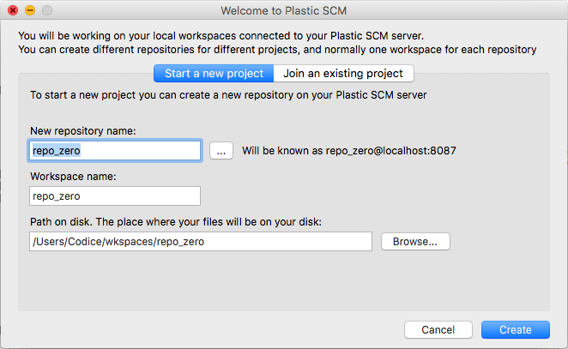568x349 pixels.
Task: Click the 'New repository name:' label
Action: click(83, 130)
